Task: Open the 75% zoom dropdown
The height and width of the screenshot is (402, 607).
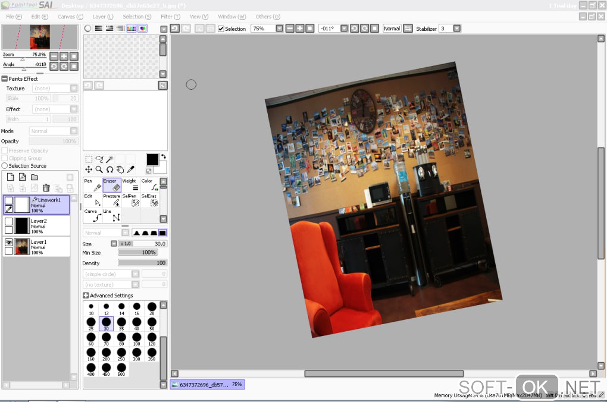Action: (x=280, y=28)
